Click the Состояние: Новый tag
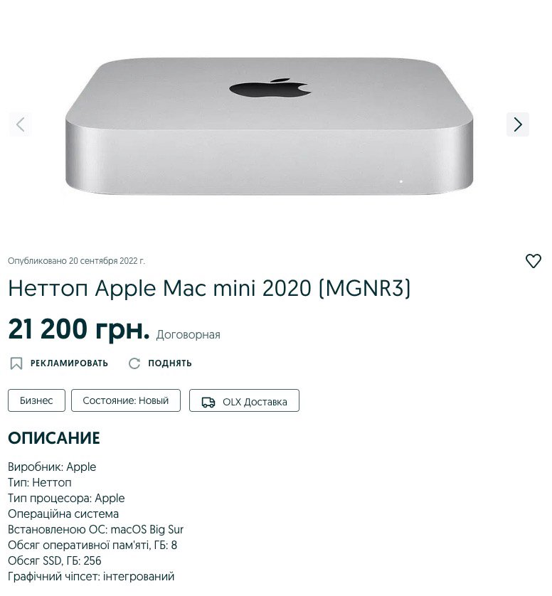 pyautogui.click(x=126, y=400)
